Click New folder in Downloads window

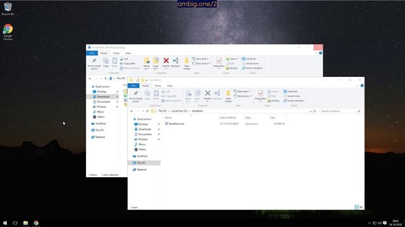tap(187, 64)
